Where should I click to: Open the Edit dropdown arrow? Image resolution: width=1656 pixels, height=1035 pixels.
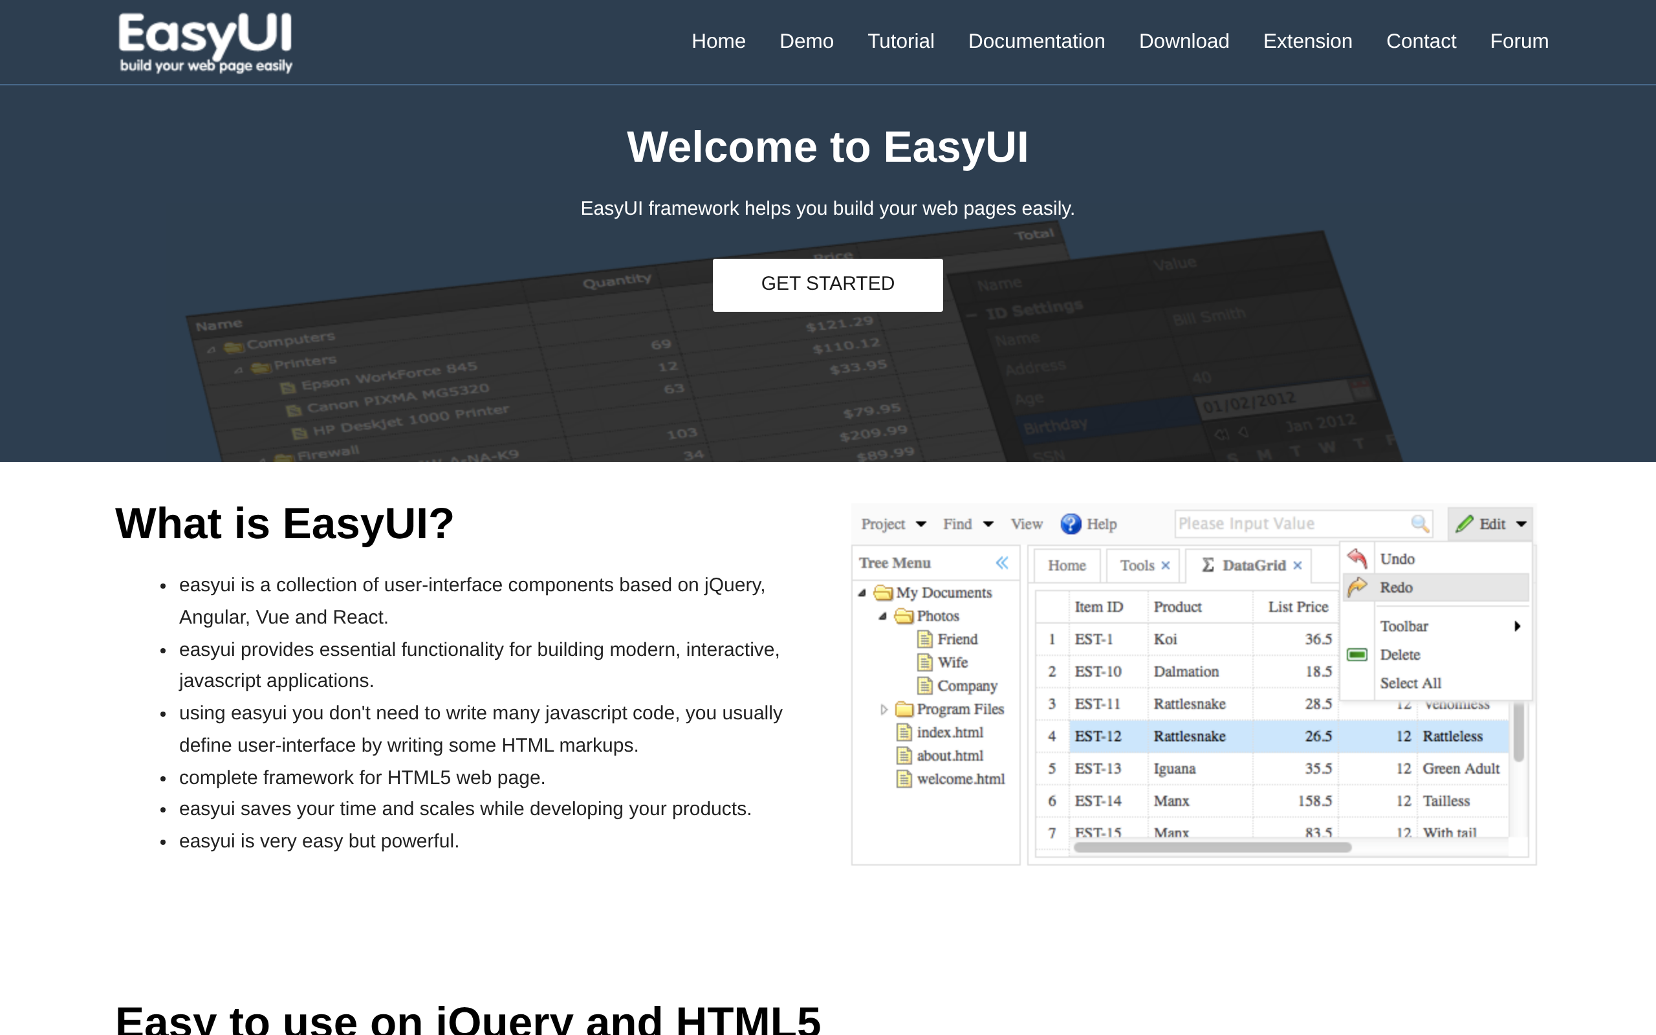[1521, 525]
